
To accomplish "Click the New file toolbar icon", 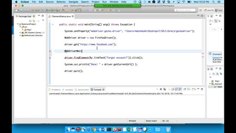I will (16, 10).
